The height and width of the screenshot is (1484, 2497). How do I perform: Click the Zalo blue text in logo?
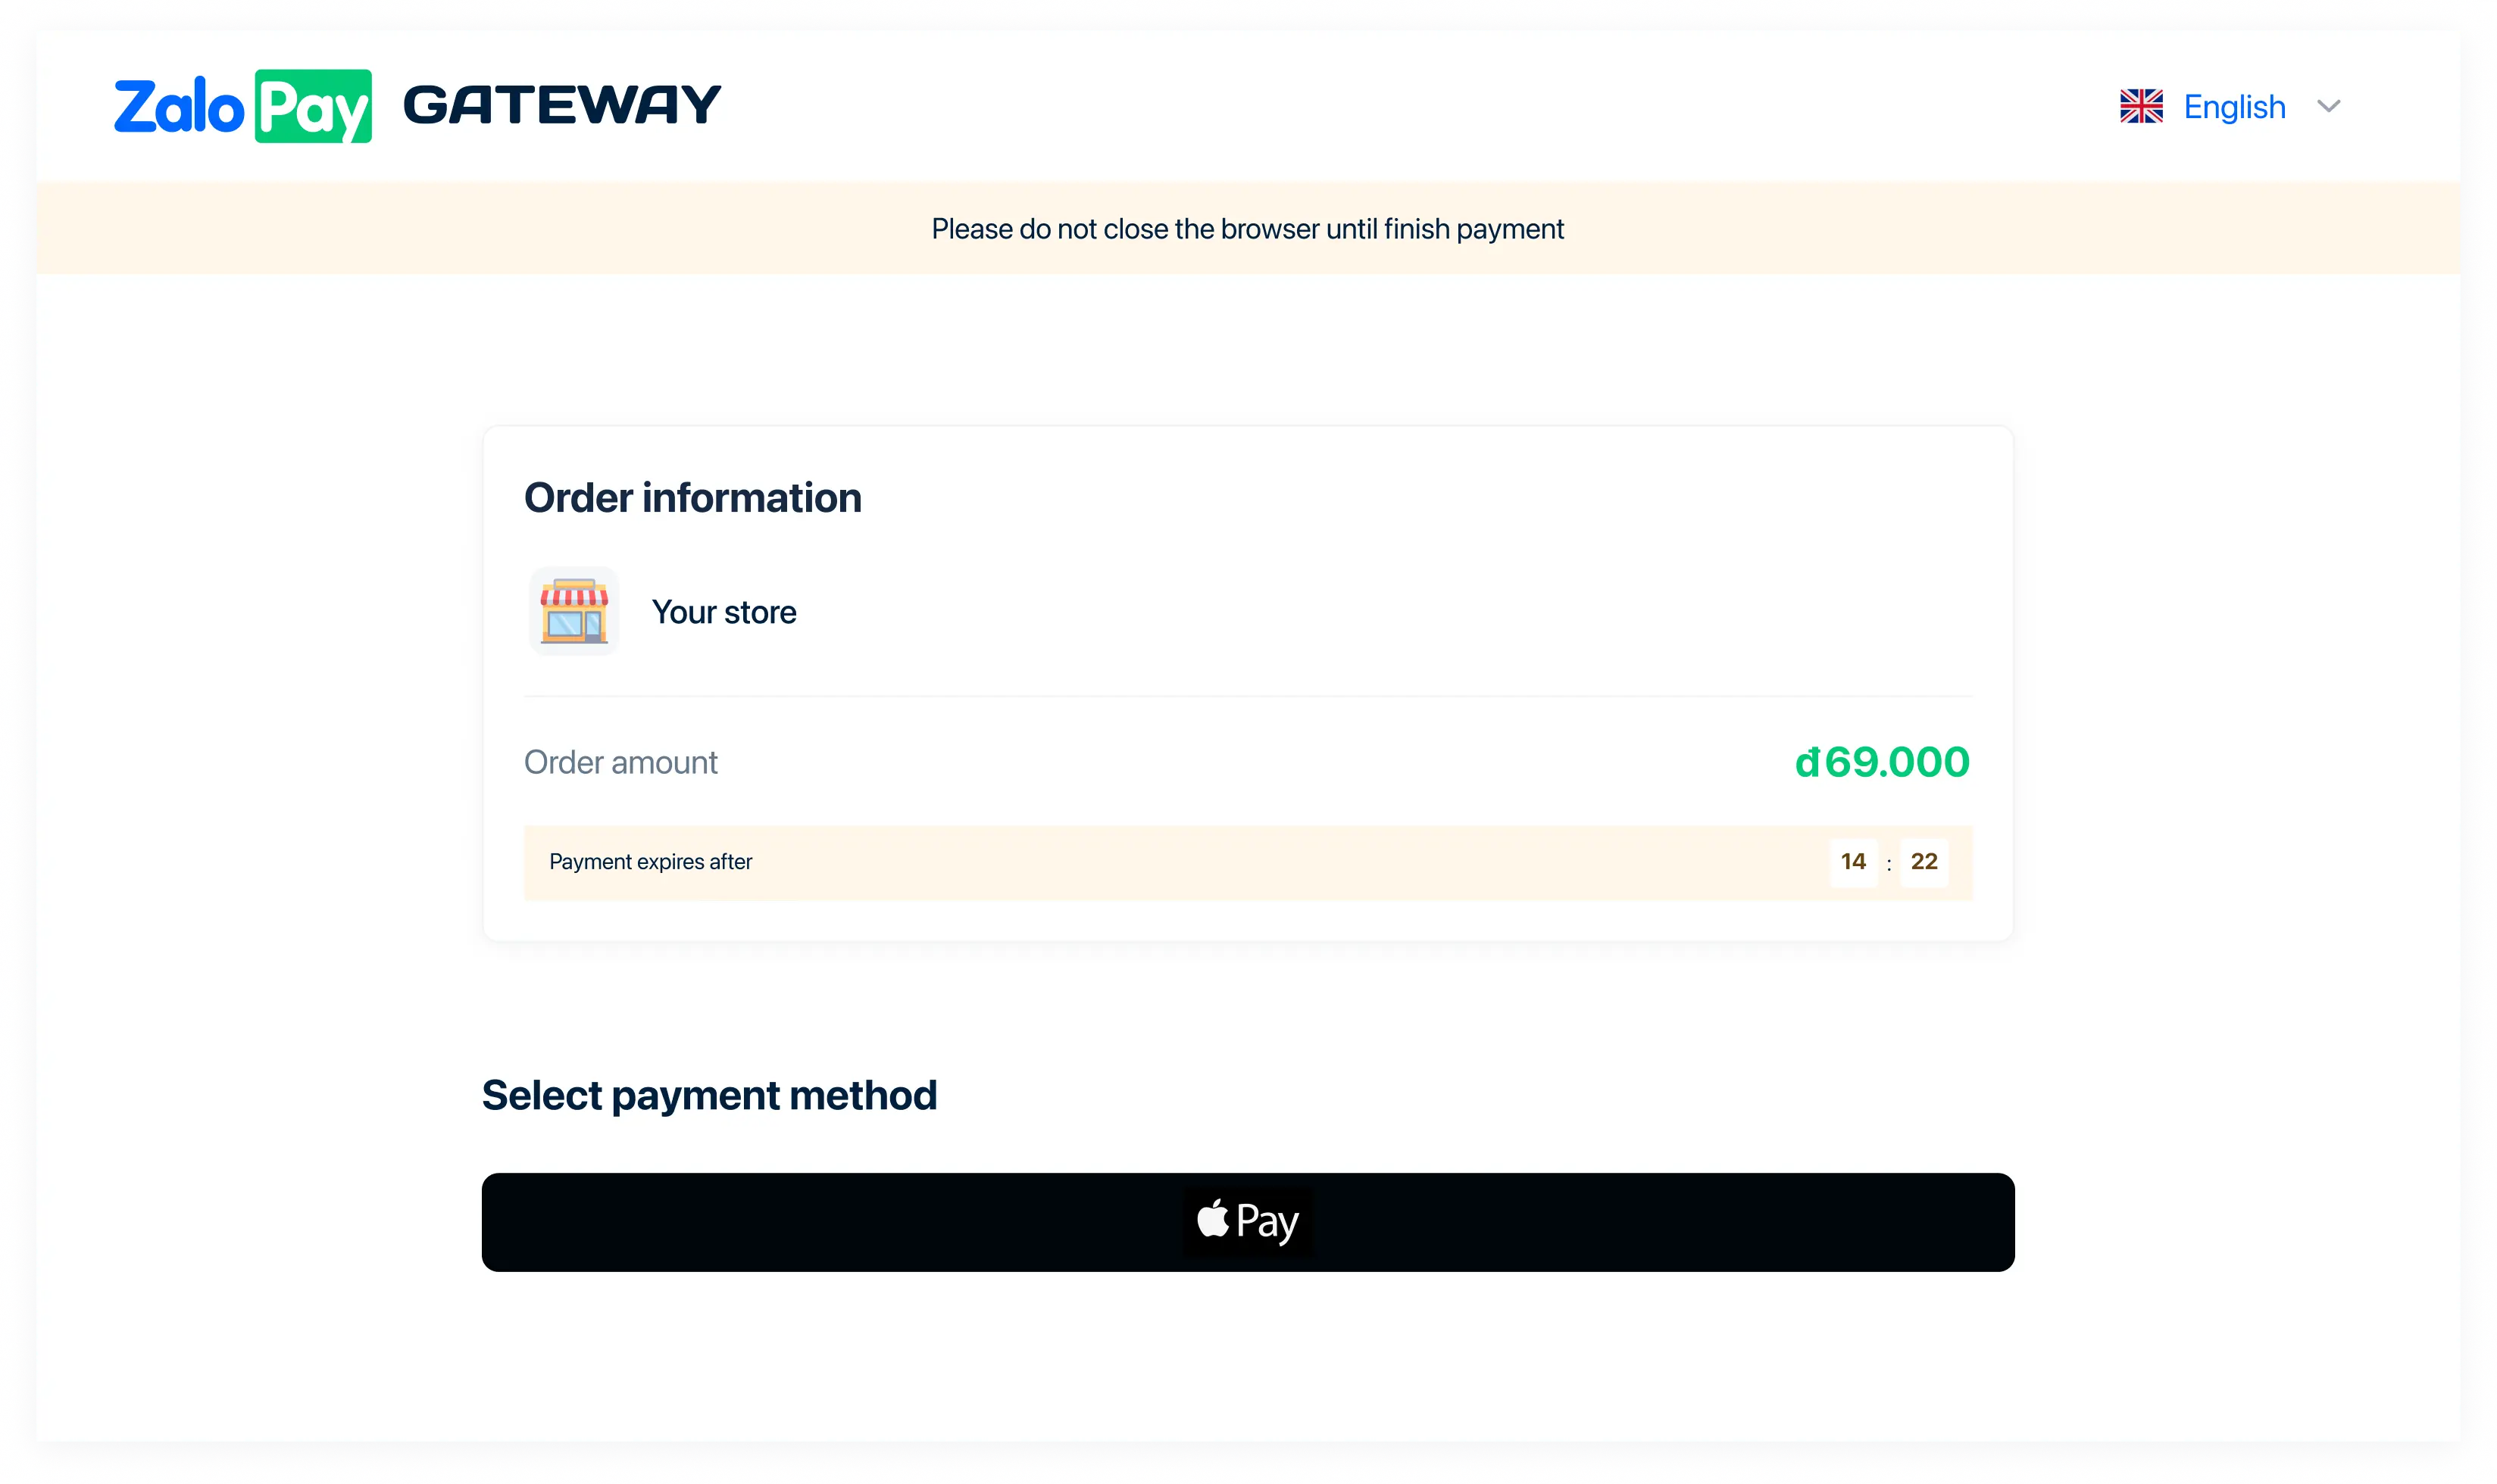(x=179, y=106)
